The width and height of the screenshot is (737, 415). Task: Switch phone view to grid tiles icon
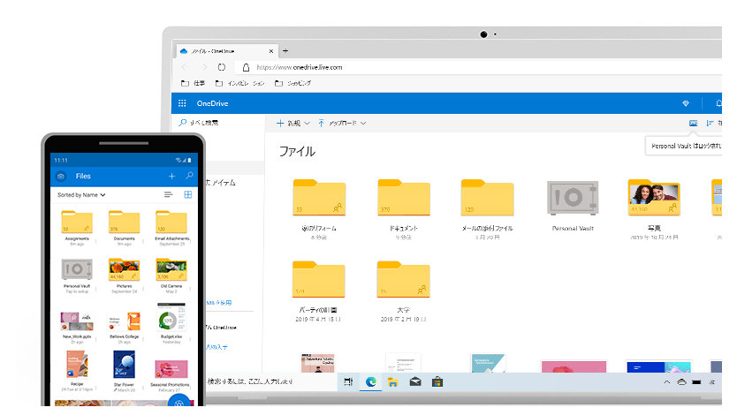coord(188,194)
